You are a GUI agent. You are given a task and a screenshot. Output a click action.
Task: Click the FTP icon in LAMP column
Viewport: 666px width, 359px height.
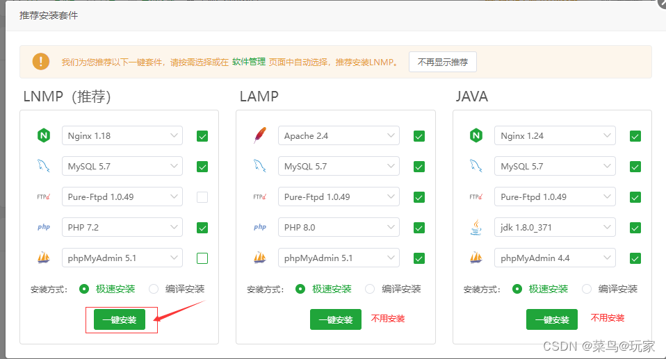click(x=260, y=197)
